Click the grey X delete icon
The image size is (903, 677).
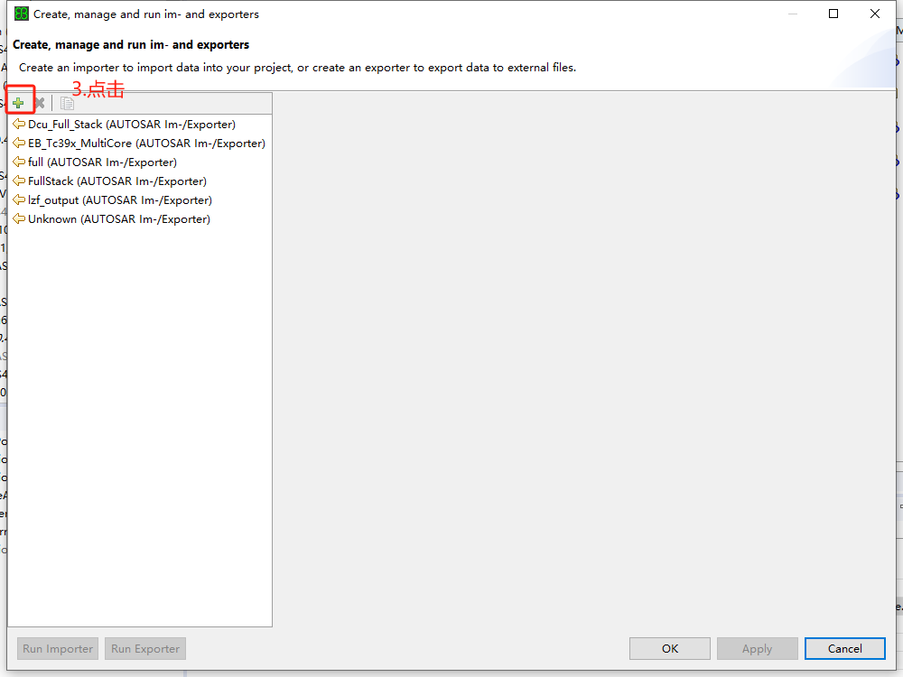click(39, 103)
